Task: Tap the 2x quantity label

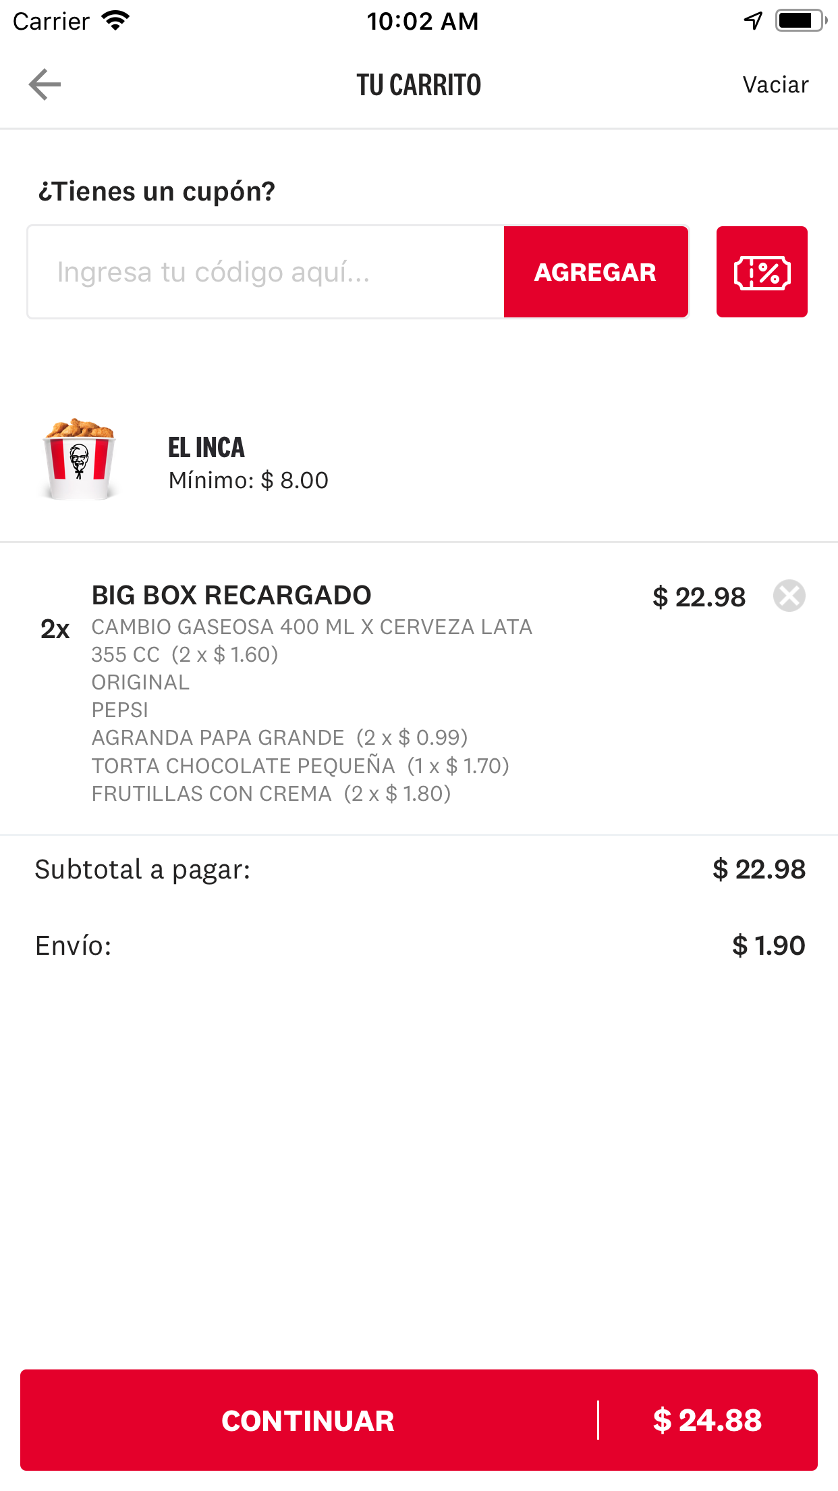Action: tap(55, 629)
